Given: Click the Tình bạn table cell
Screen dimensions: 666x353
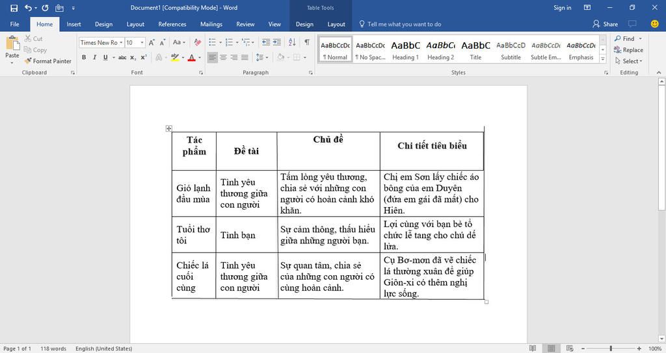Looking at the screenshot, I should click(x=246, y=235).
